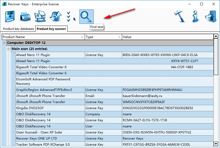
Task: Click the scrollbar up arrow
Action: click(x=216, y=36)
